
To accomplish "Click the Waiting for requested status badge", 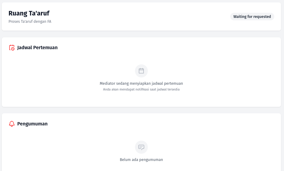I will (252, 17).
